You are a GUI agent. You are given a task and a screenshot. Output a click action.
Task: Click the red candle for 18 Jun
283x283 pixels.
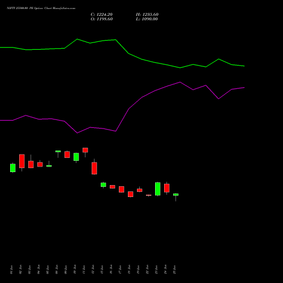(131, 194)
